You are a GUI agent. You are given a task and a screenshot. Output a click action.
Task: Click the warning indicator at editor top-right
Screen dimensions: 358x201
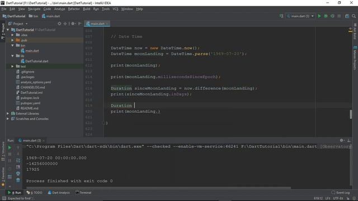(350, 30)
